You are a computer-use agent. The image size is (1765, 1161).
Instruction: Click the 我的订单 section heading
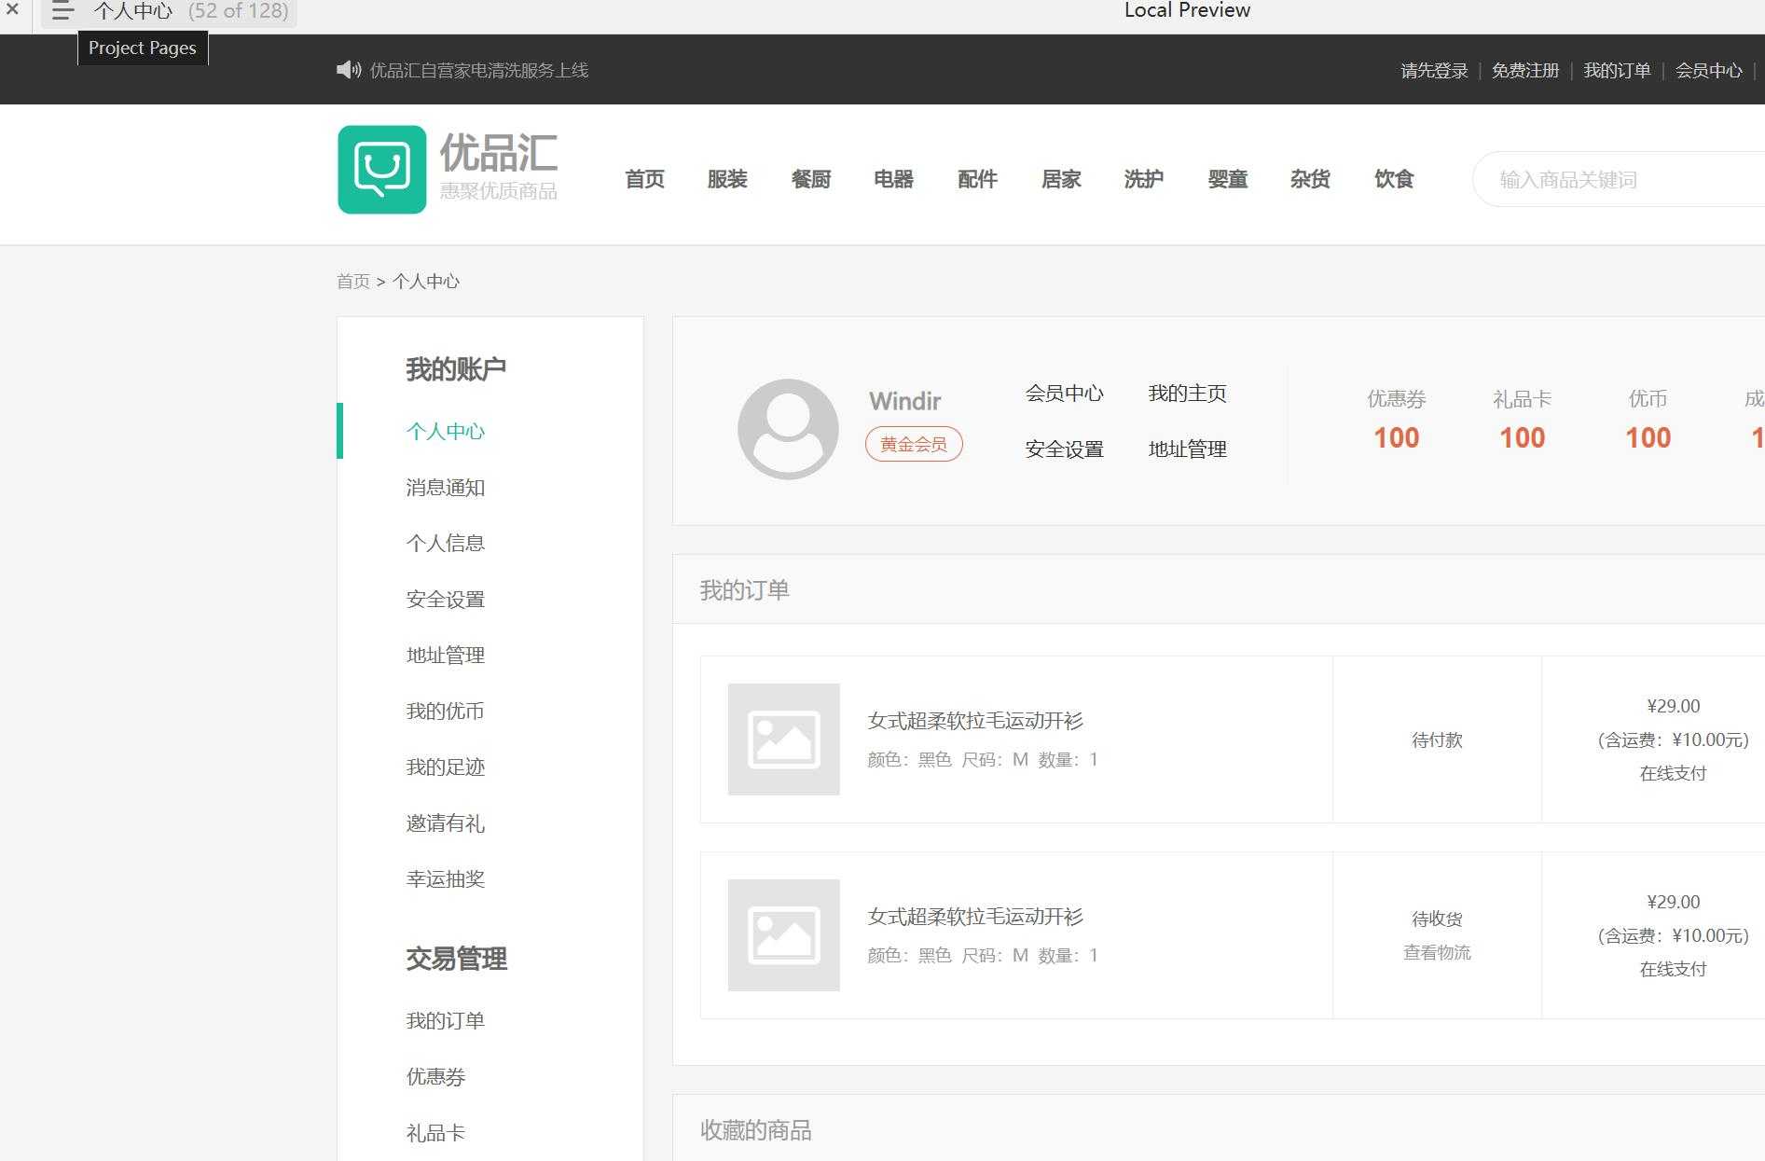745,590
